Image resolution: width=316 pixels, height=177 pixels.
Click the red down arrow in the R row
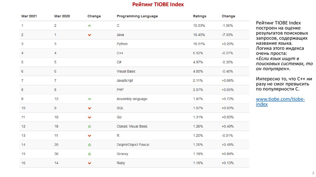tap(89, 136)
